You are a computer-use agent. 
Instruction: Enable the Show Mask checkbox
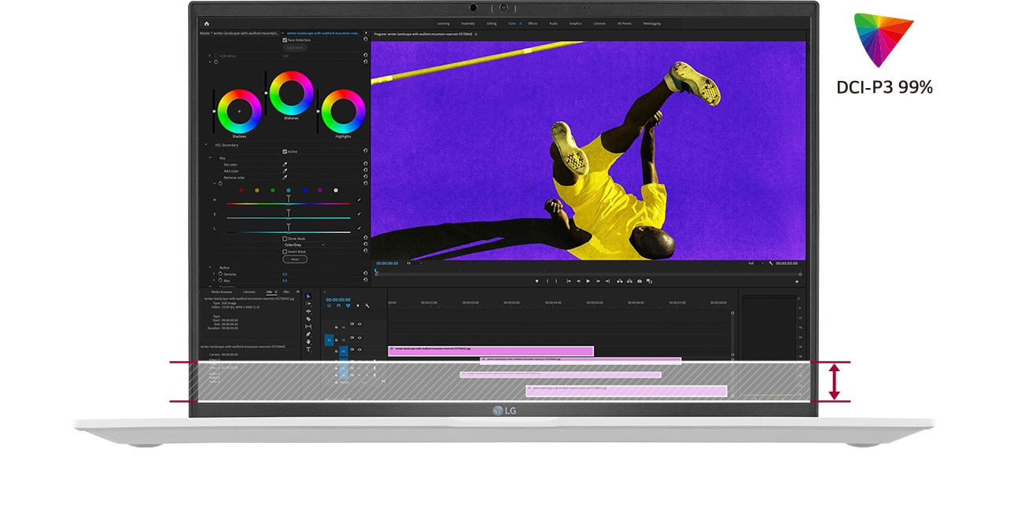[x=285, y=238]
